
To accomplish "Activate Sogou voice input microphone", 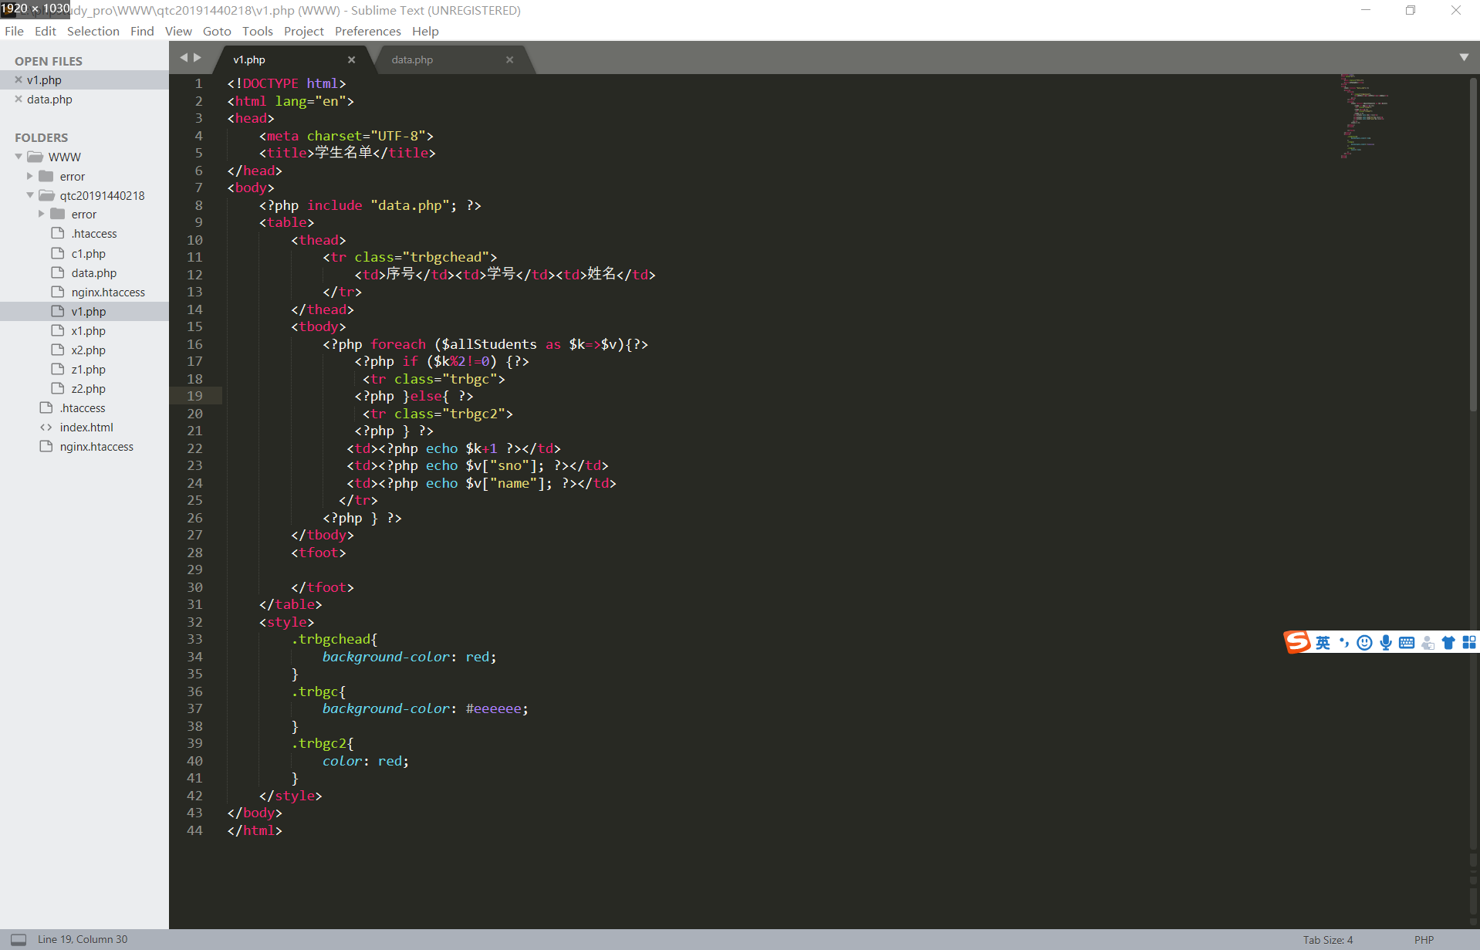I will pyautogui.click(x=1386, y=643).
